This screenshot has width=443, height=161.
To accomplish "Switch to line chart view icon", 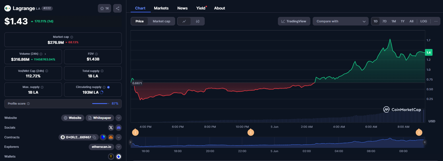I will click(x=184, y=21).
